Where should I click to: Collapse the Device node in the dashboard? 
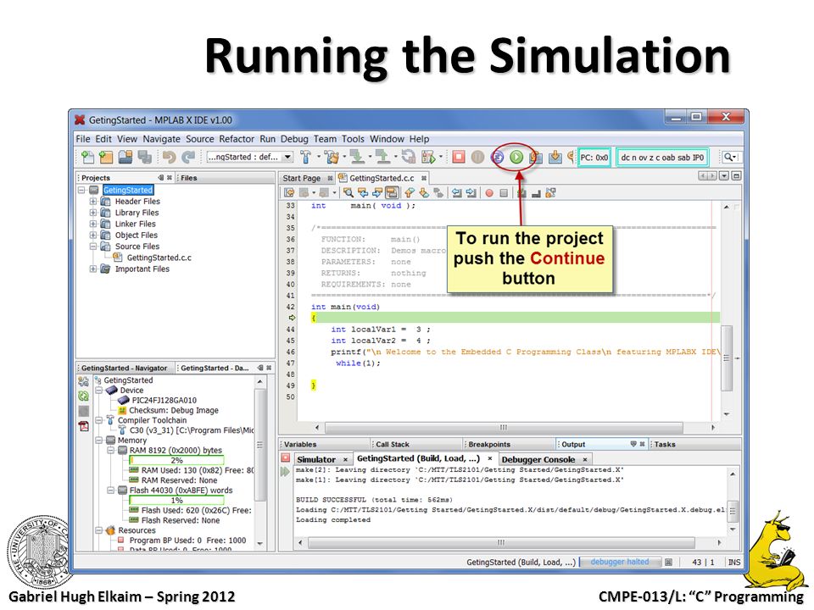[98, 390]
